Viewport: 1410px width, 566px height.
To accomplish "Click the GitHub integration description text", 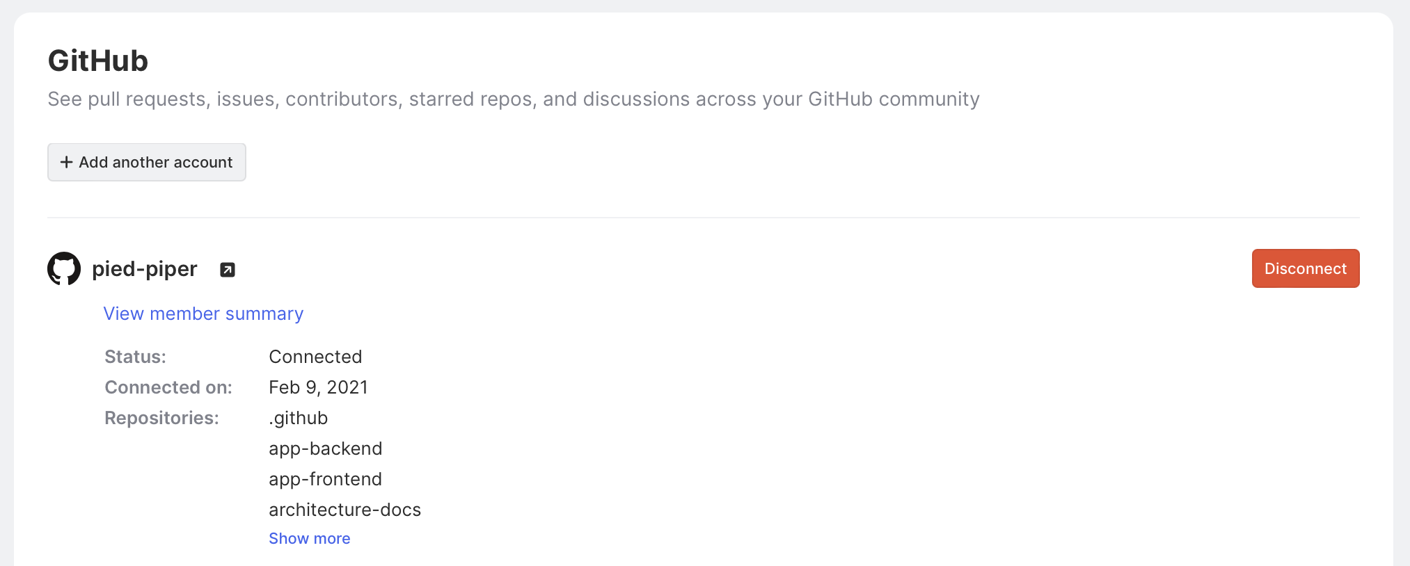I will coord(513,99).
